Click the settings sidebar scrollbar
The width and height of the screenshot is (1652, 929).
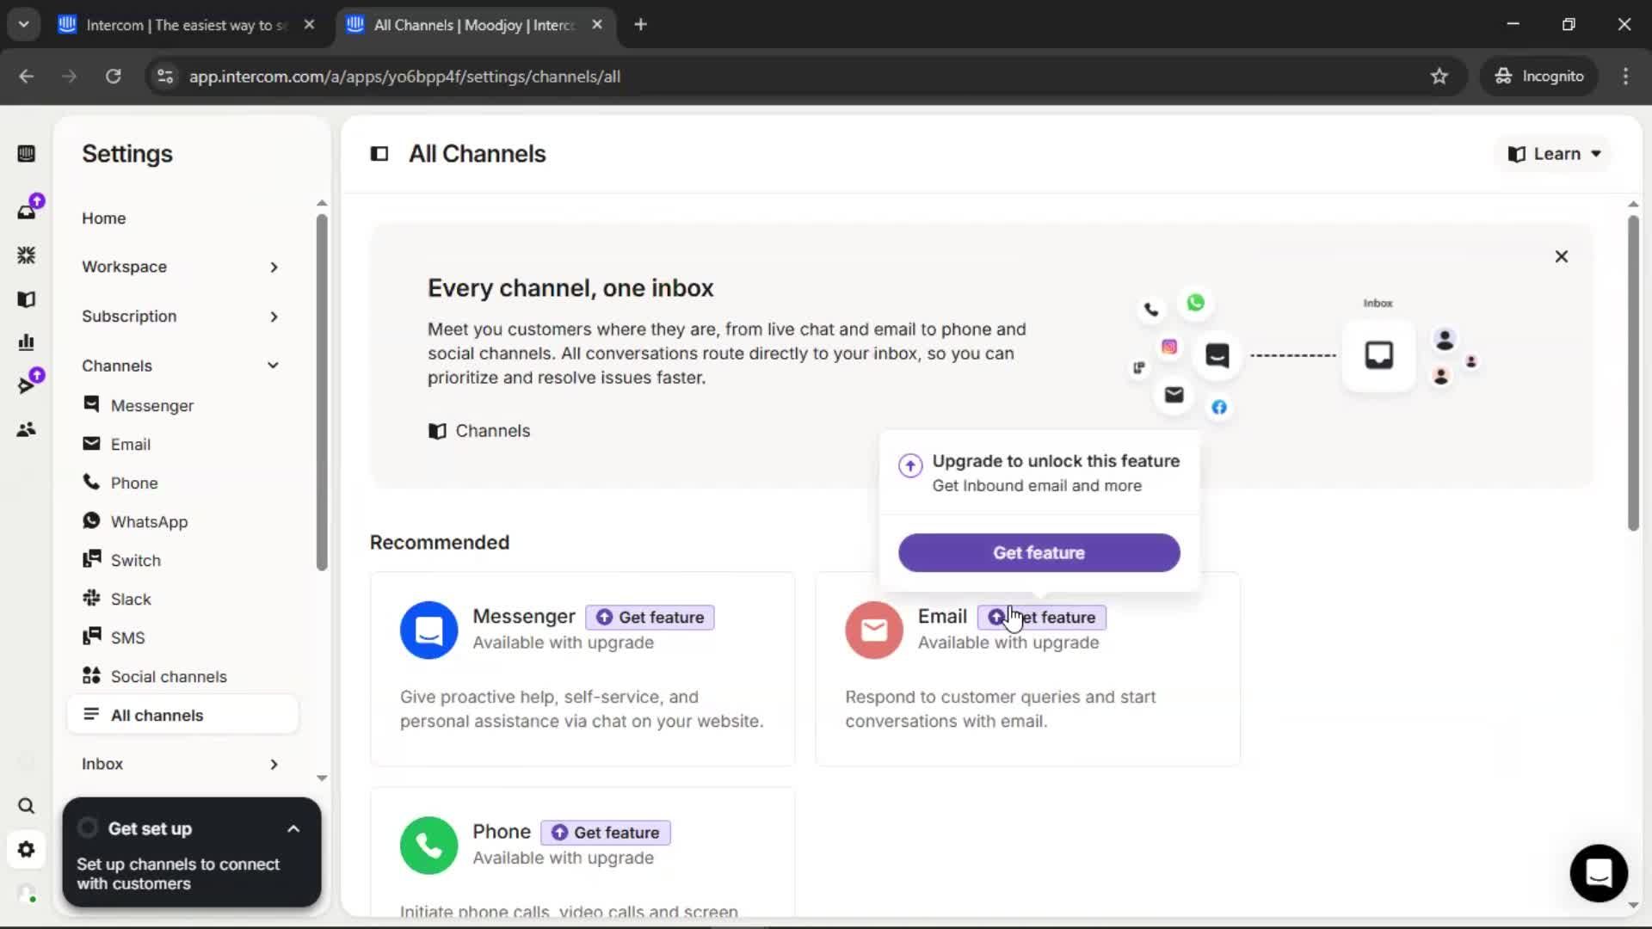coord(322,391)
